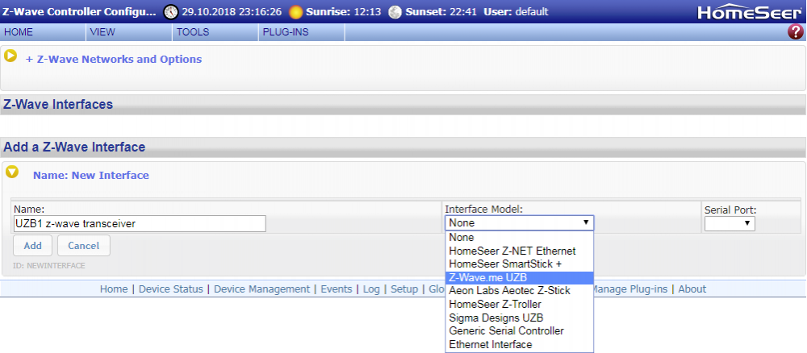Select HomeSeer Z-NET Ethernet option
The image size is (807, 353).
click(x=519, y=251)
